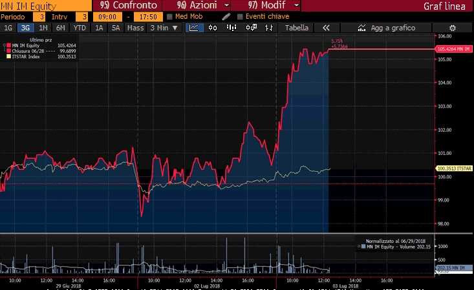
Task: Edit the 09:00 start time field
Action: (107, 17)
